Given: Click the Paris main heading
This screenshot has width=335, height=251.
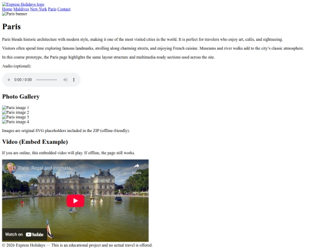Looking at the screenshot, I should tap(12, 27).
